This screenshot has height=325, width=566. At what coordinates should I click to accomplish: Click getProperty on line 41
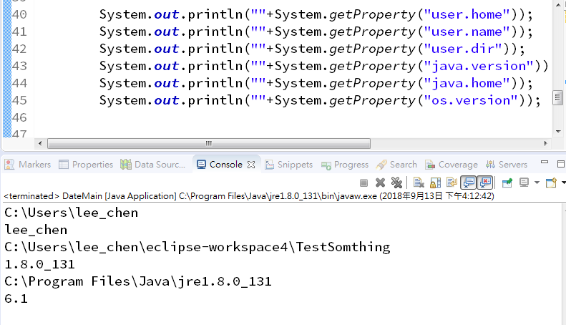[x=372, y=32]
